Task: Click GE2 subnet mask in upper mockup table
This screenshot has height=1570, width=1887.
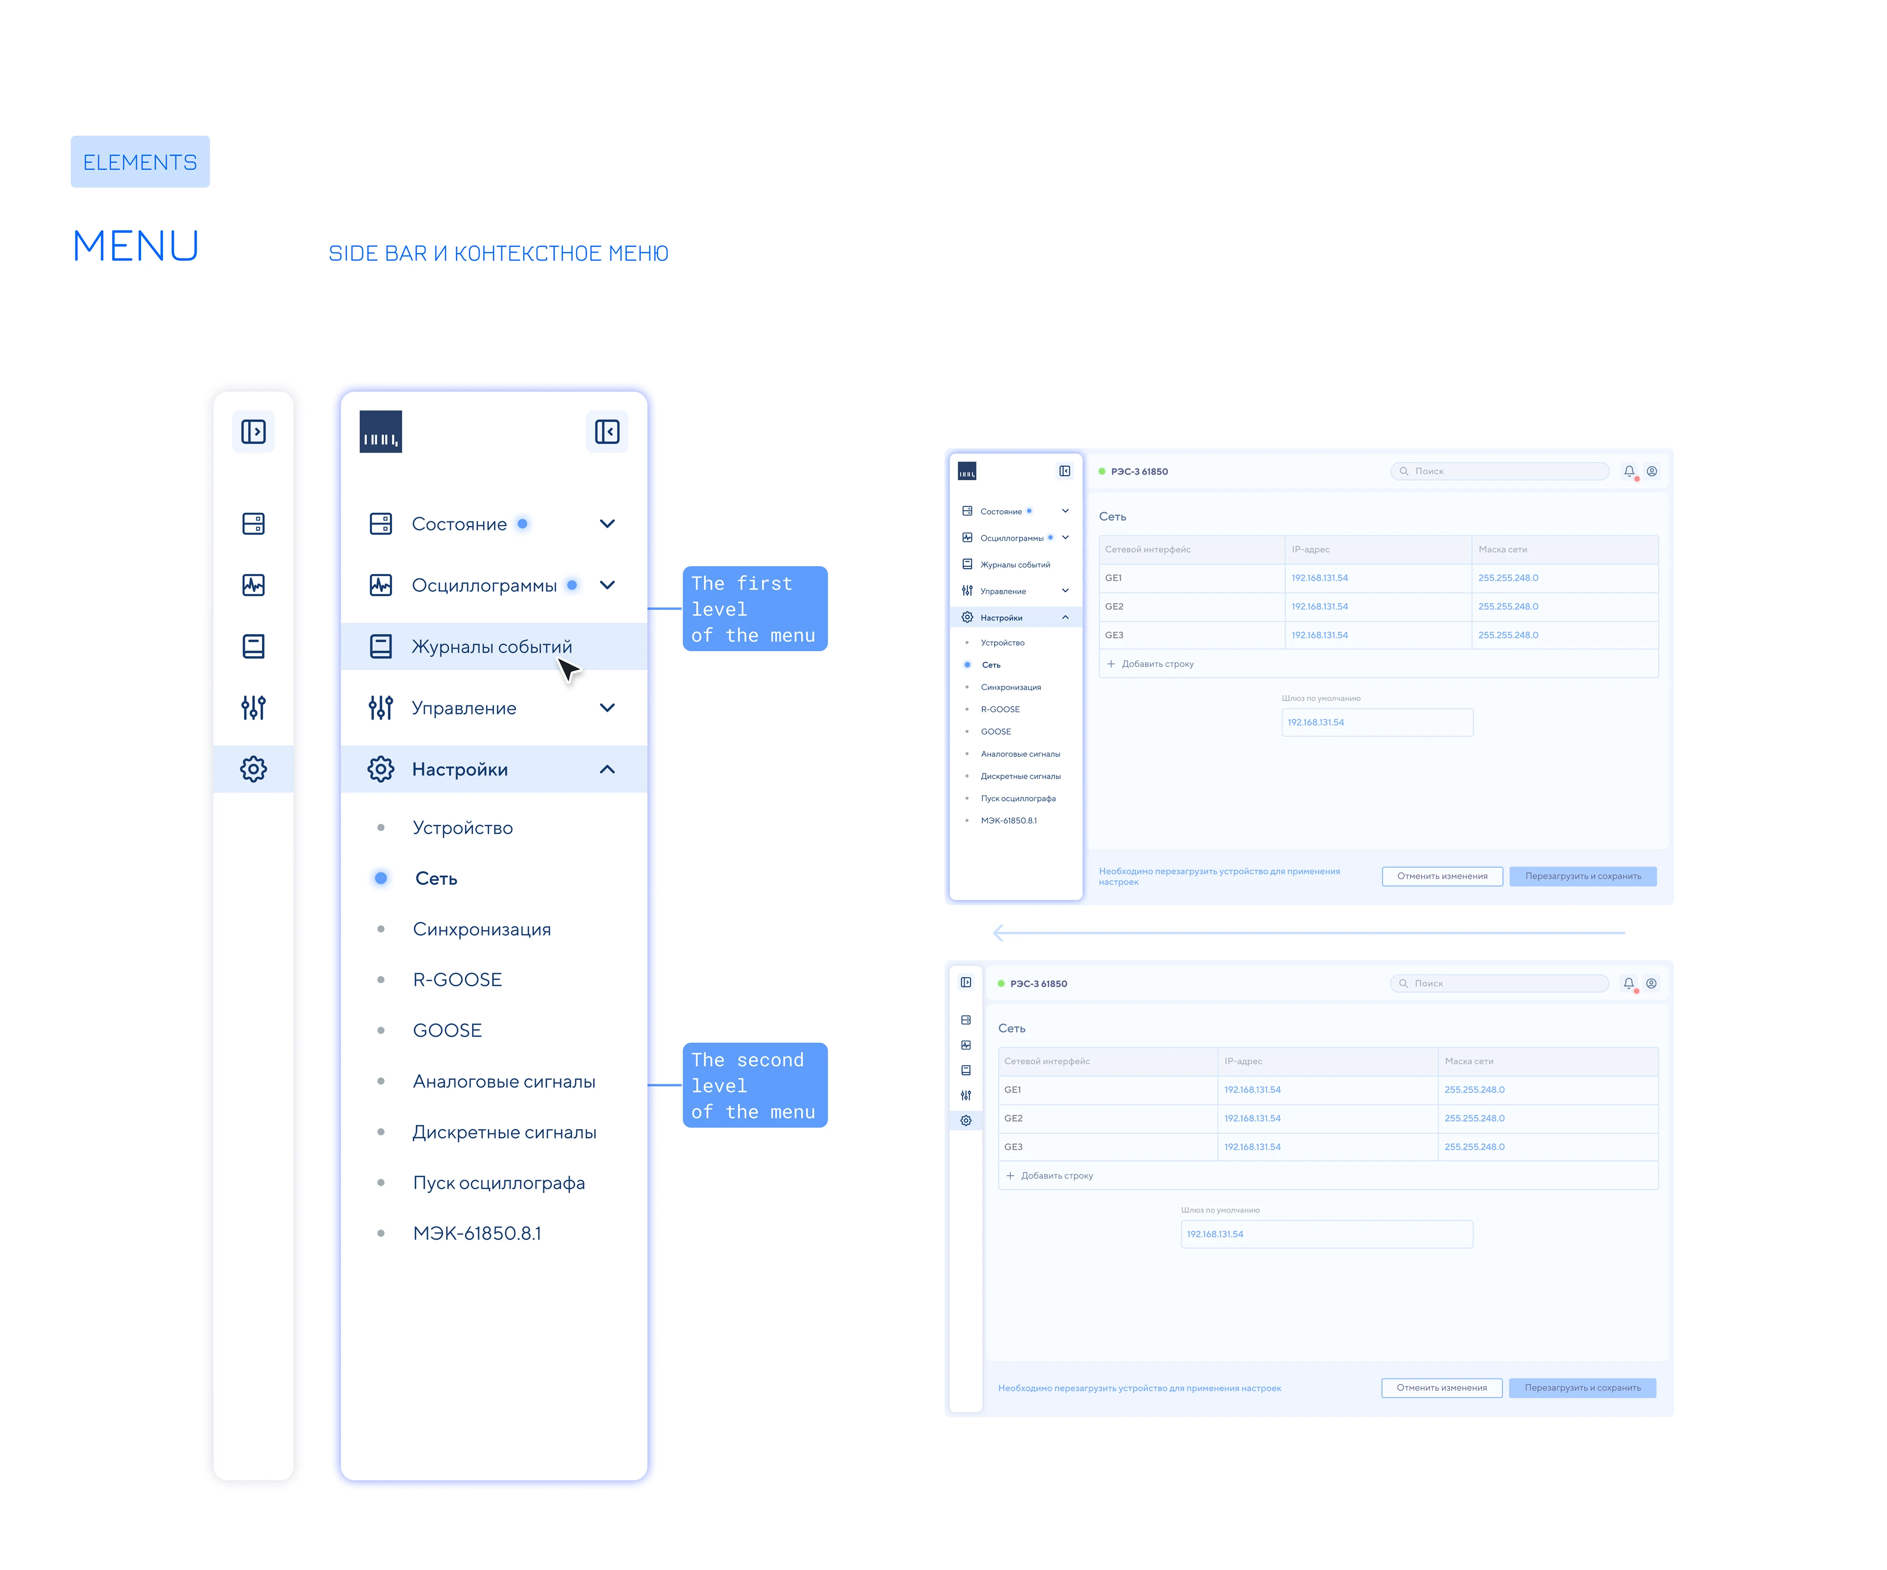Action: tap(1508, 607)
